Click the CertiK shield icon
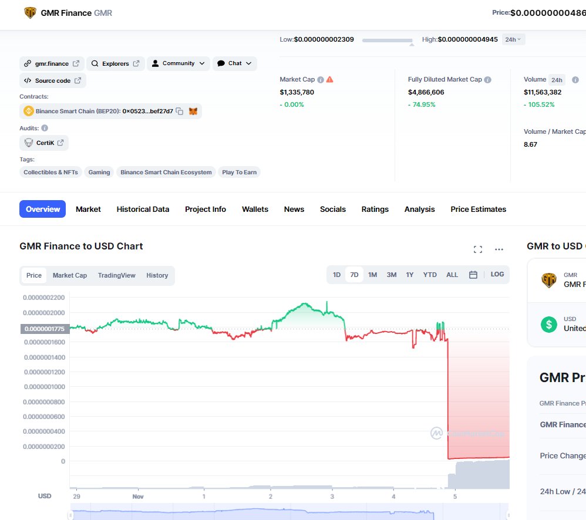This screenshot has height=520, width=586. (x=28, y=143)
